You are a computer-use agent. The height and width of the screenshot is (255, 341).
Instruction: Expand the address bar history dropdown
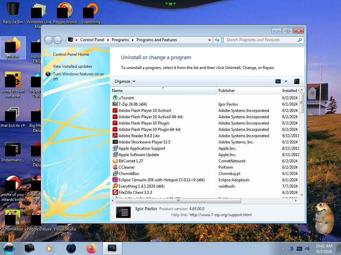[209, 40]
